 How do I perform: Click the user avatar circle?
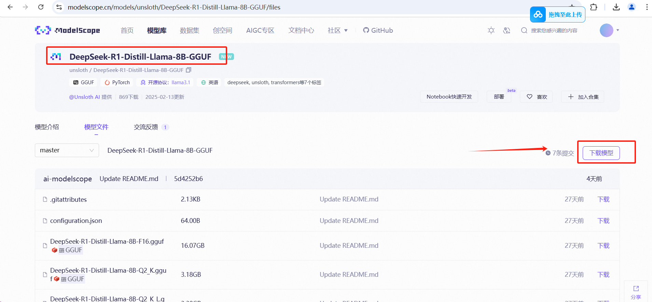pyautogui.click(x=606, y=30)
